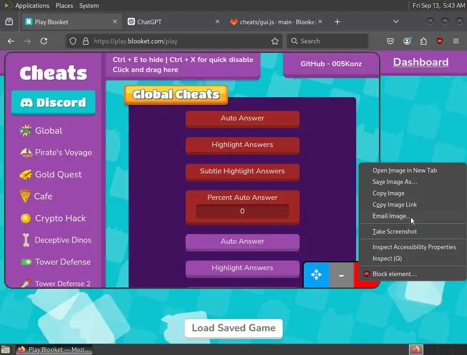Viewport: 467px width, 355px height.
Task: Select Global cheats in sidebar
Action: click(x=41, y=131)
